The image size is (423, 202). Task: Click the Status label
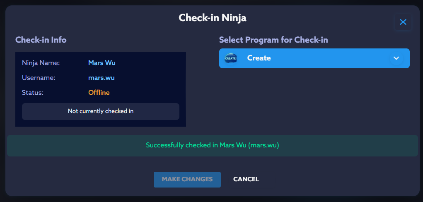click(x=33, y=93)
